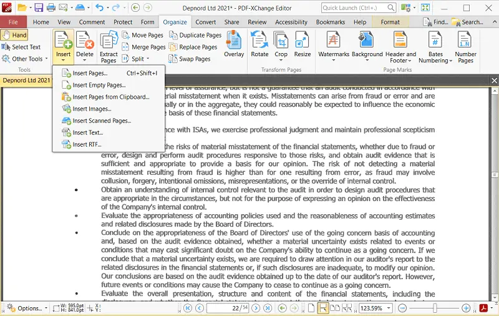The width and height of the screenshot is (499, 316).
Task: Click the Crop pages icon
Action: click(281, 41)
